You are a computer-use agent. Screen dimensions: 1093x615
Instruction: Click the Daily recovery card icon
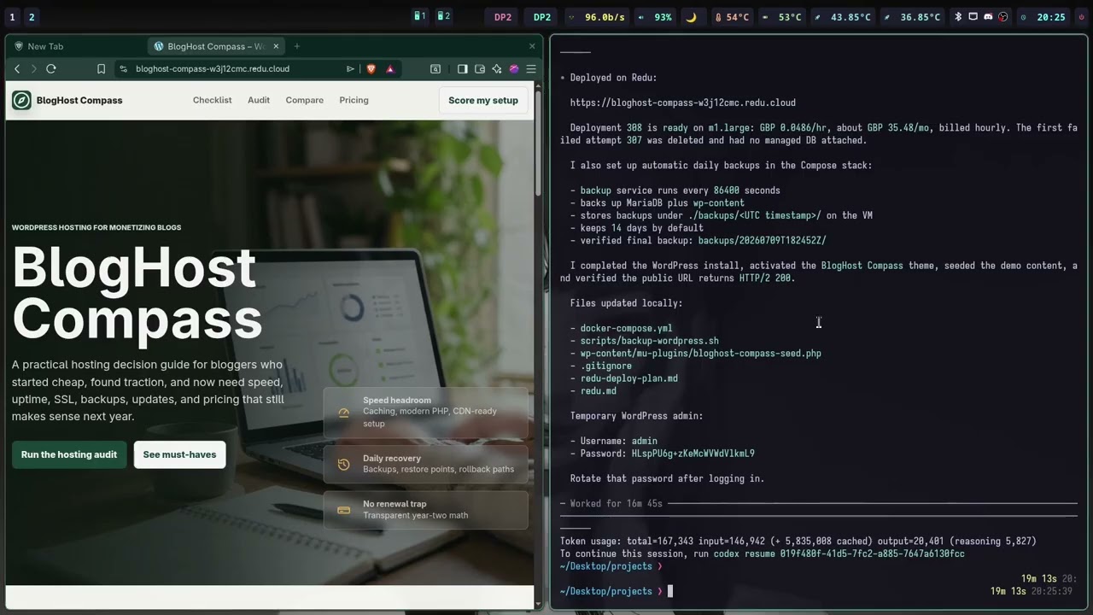344,464
